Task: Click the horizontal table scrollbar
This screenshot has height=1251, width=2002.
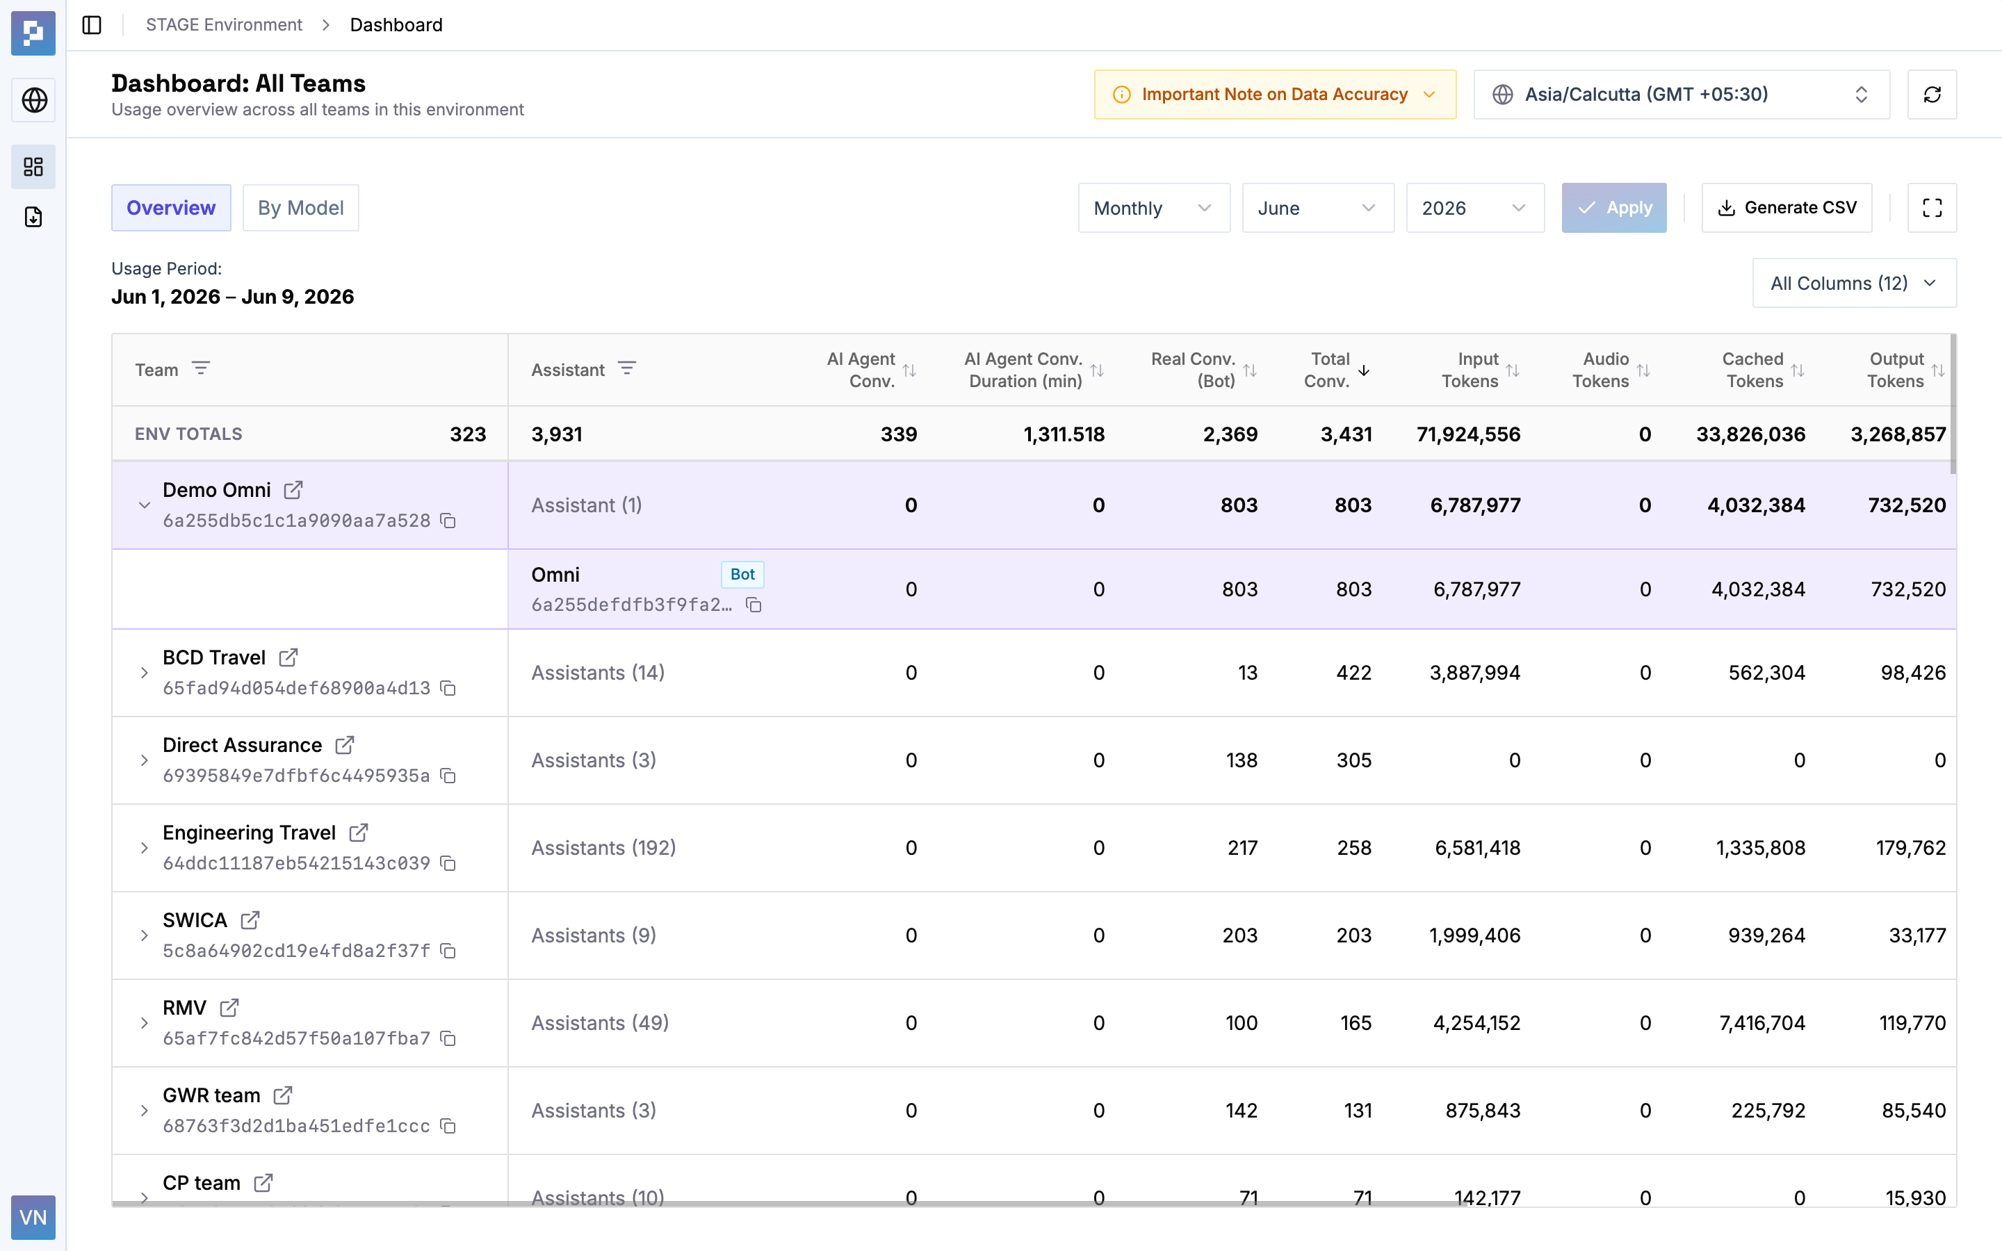Action: click(x=790, y=1204)
